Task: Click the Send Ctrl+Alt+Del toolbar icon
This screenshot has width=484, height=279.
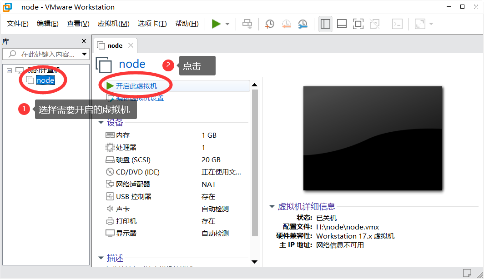Action: pos(247,24)
